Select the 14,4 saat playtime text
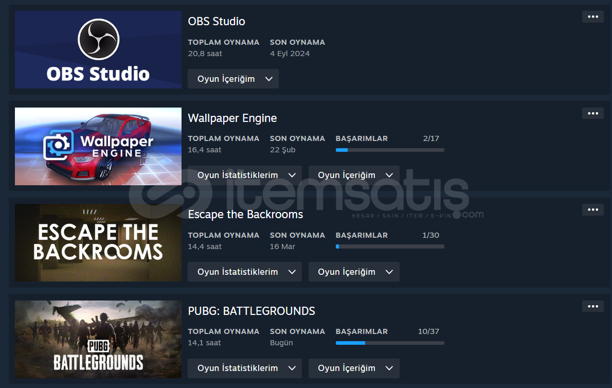 (205, 246)
